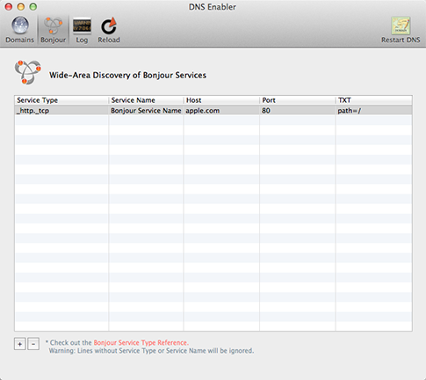Select the Bonjour Service Name cell

coord(146,111)
